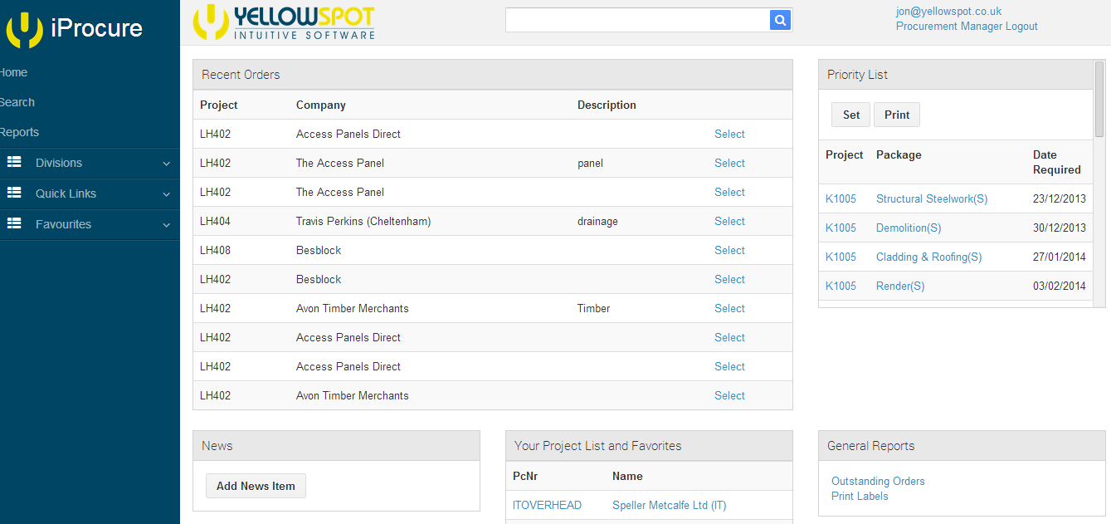Open the Print Labels report
The height and width of the screenshot is (524, 1111).
click(860, 496)
